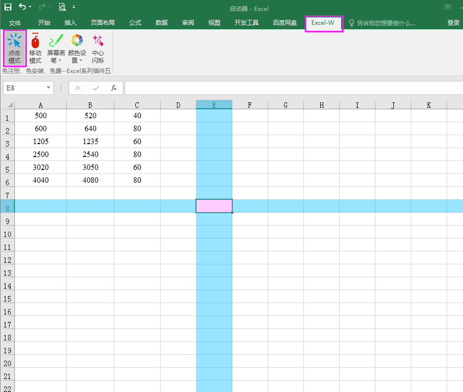The height and width of the screenshot is (392, 463).
Task: Click the pink highlighted active cell E8
Action: [x=214, y=206]
